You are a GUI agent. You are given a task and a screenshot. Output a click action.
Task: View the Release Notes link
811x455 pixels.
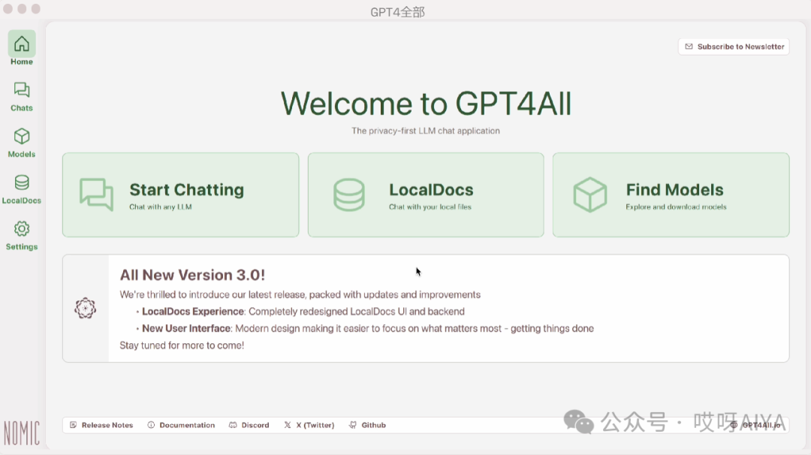(x=101, y=425)
